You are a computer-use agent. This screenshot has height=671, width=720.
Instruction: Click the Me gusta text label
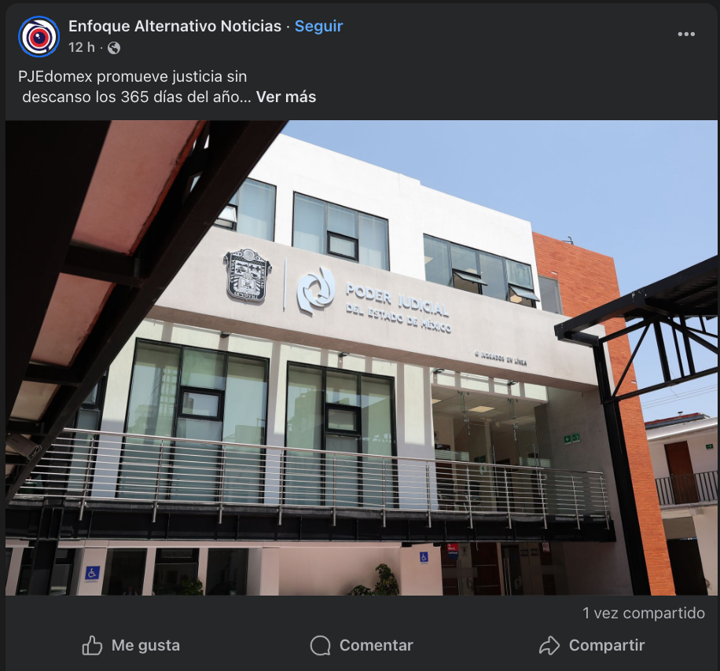145,645
